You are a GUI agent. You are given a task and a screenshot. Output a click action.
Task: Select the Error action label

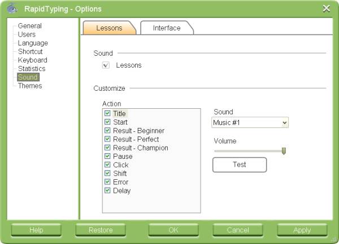pyautogui.click(x=121, y=182)
